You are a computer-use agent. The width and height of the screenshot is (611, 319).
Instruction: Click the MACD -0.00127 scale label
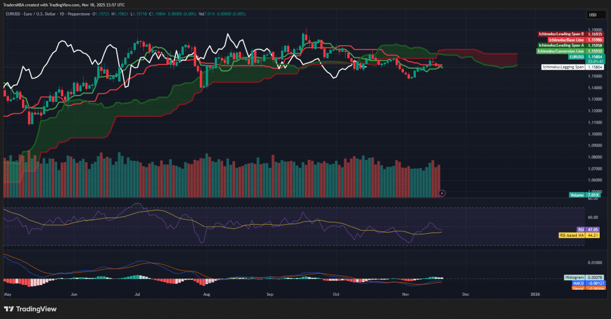[588, 283]
